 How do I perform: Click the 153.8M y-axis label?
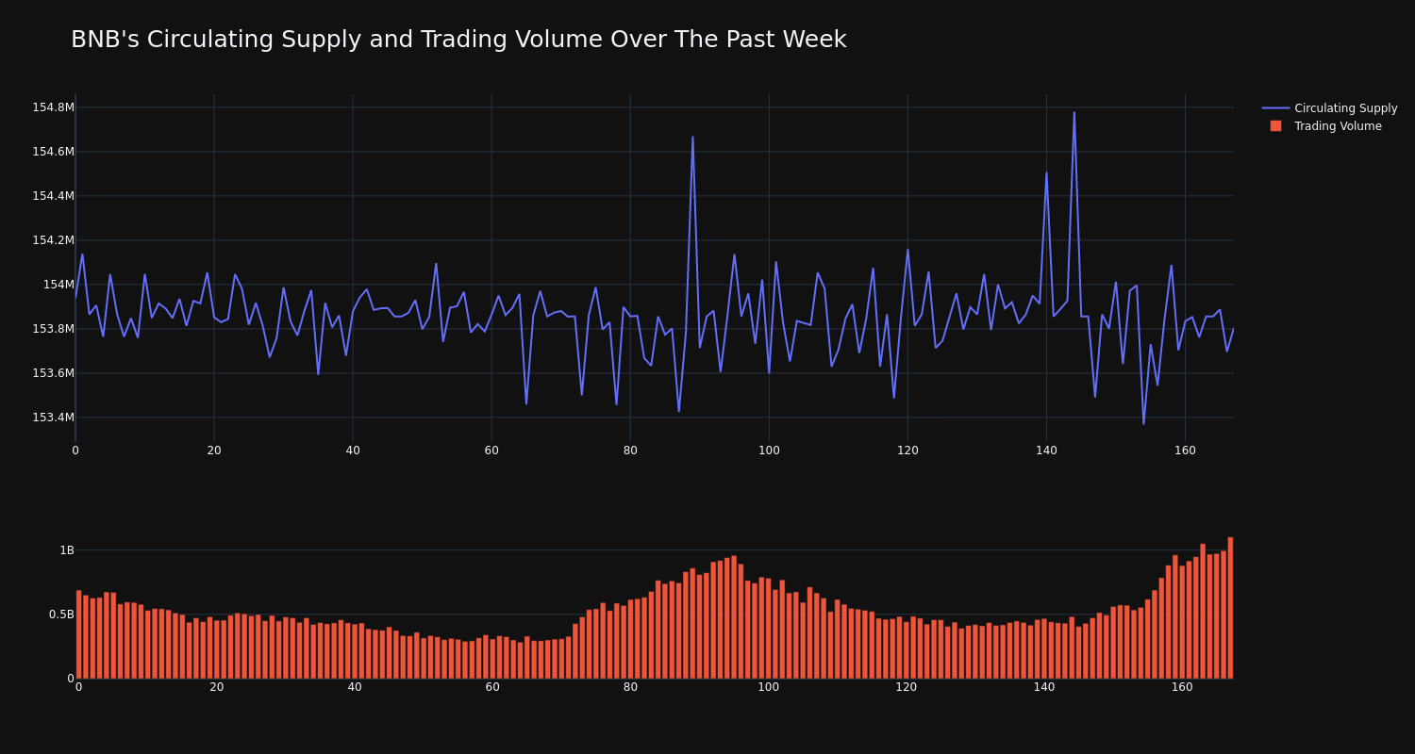click(x=53, y=329)
